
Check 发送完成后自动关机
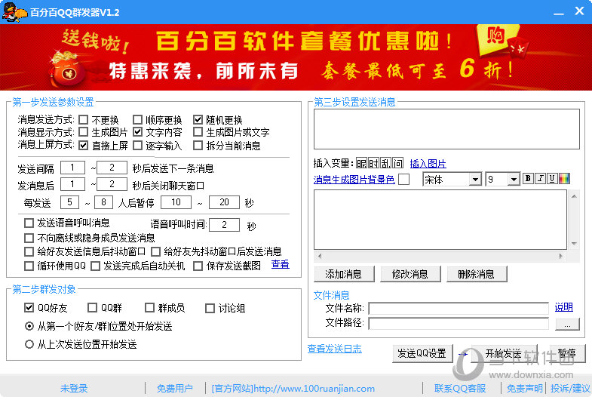pos(95,266)
